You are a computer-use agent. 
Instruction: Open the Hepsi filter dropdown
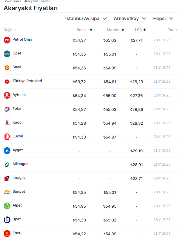(x=163, y=19)
